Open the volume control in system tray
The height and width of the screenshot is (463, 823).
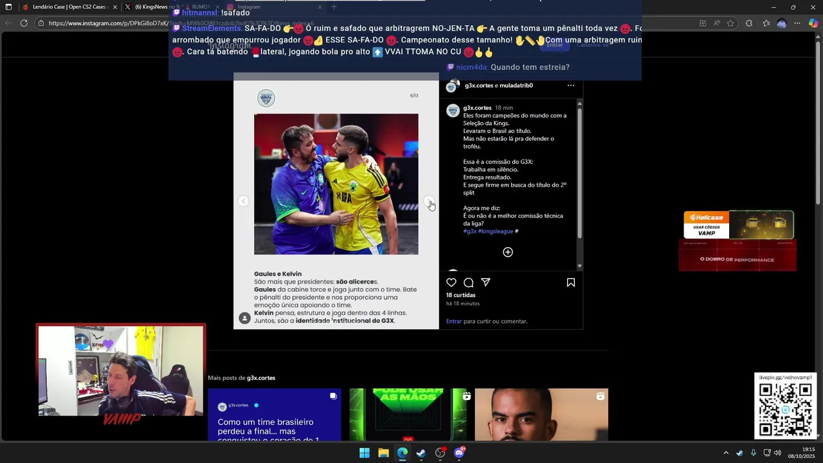click(x=777, y=453)
